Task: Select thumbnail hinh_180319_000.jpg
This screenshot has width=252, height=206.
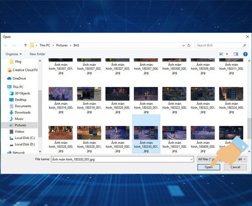Action: (60, 94)
